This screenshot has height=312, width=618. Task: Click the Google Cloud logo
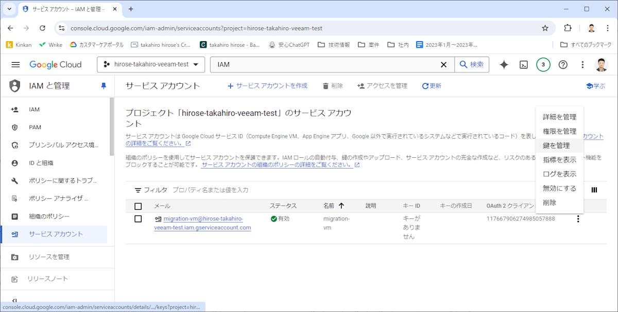coord(56,65)
